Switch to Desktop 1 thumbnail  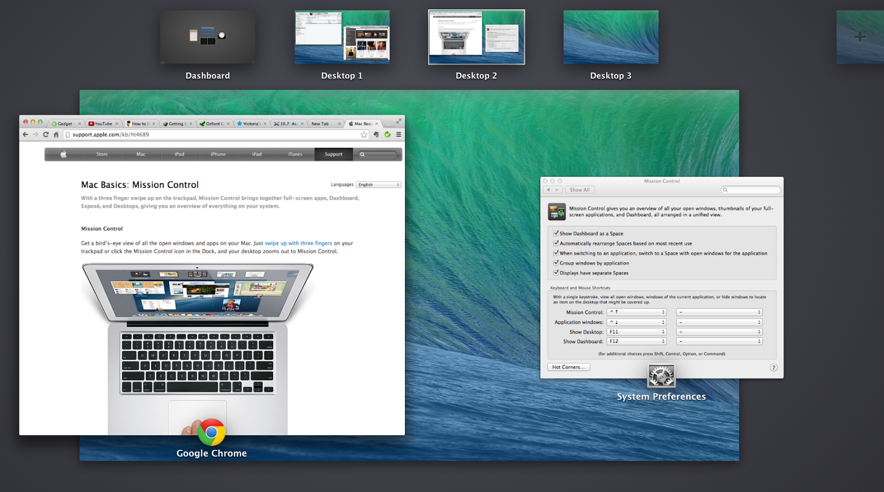(x=342, y=37)
